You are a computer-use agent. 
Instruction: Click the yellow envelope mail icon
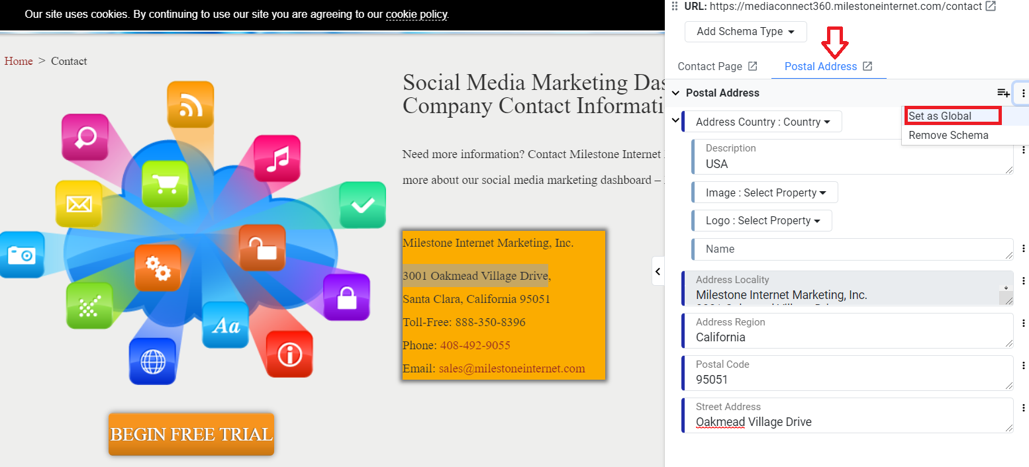79,204
